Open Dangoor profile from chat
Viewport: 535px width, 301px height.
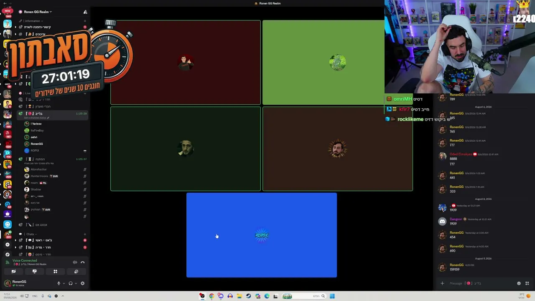pyautogui.click(x=456, y=219)
